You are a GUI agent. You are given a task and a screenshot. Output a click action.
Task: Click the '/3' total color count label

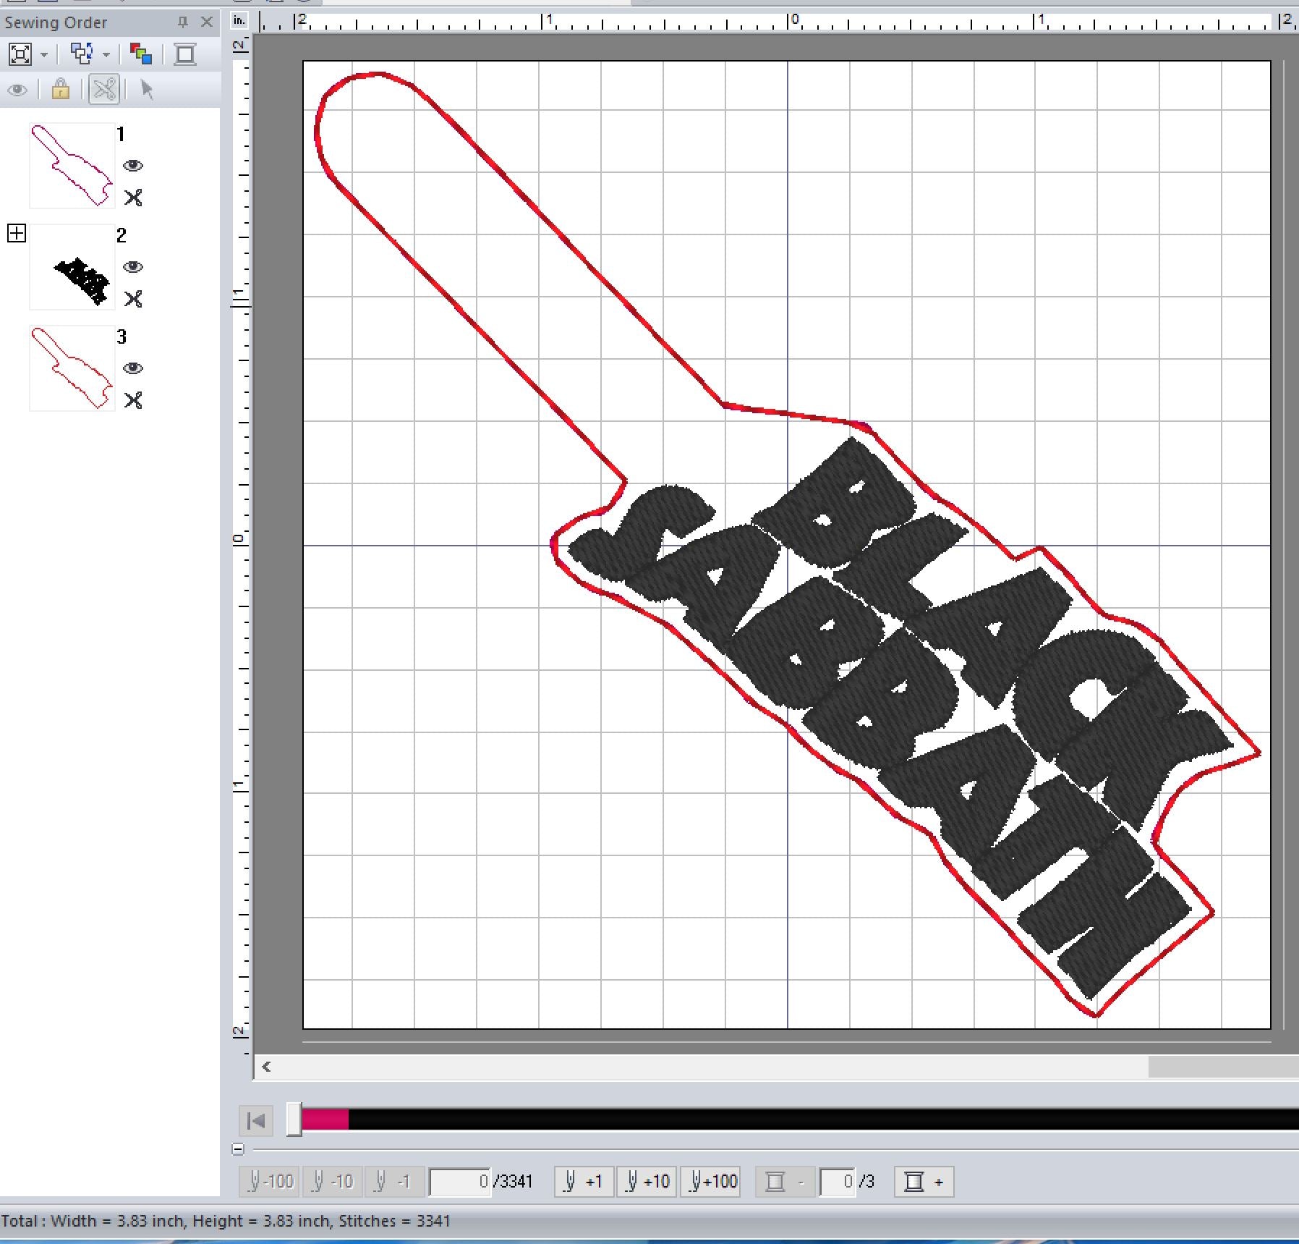(x=866, y=1182)
